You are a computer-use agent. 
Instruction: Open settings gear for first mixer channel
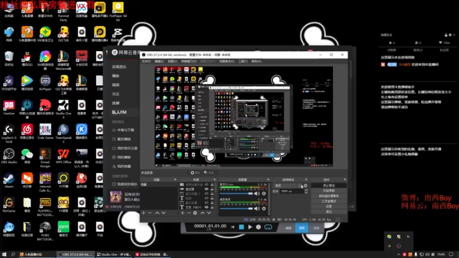coord(264,194)
